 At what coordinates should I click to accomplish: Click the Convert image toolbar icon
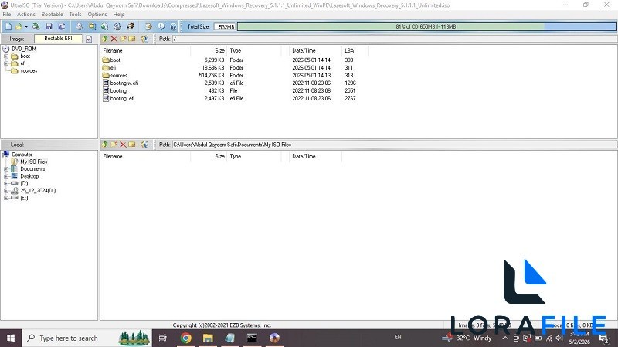pyautogui.click(x=92, y=26)
